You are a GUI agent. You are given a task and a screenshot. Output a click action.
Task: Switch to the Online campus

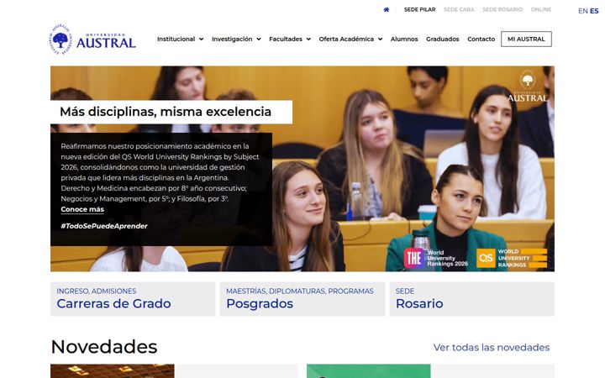point(541,9)
